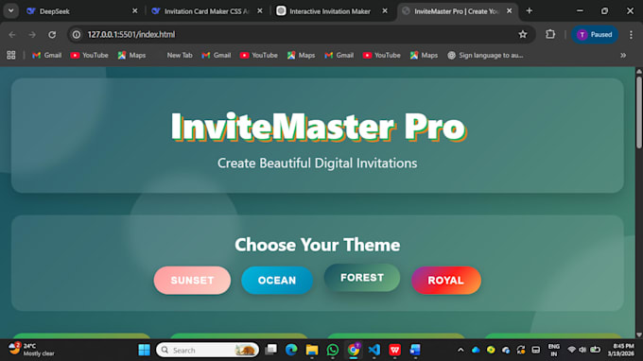Bookmark this page with star icon

point(522,34)
